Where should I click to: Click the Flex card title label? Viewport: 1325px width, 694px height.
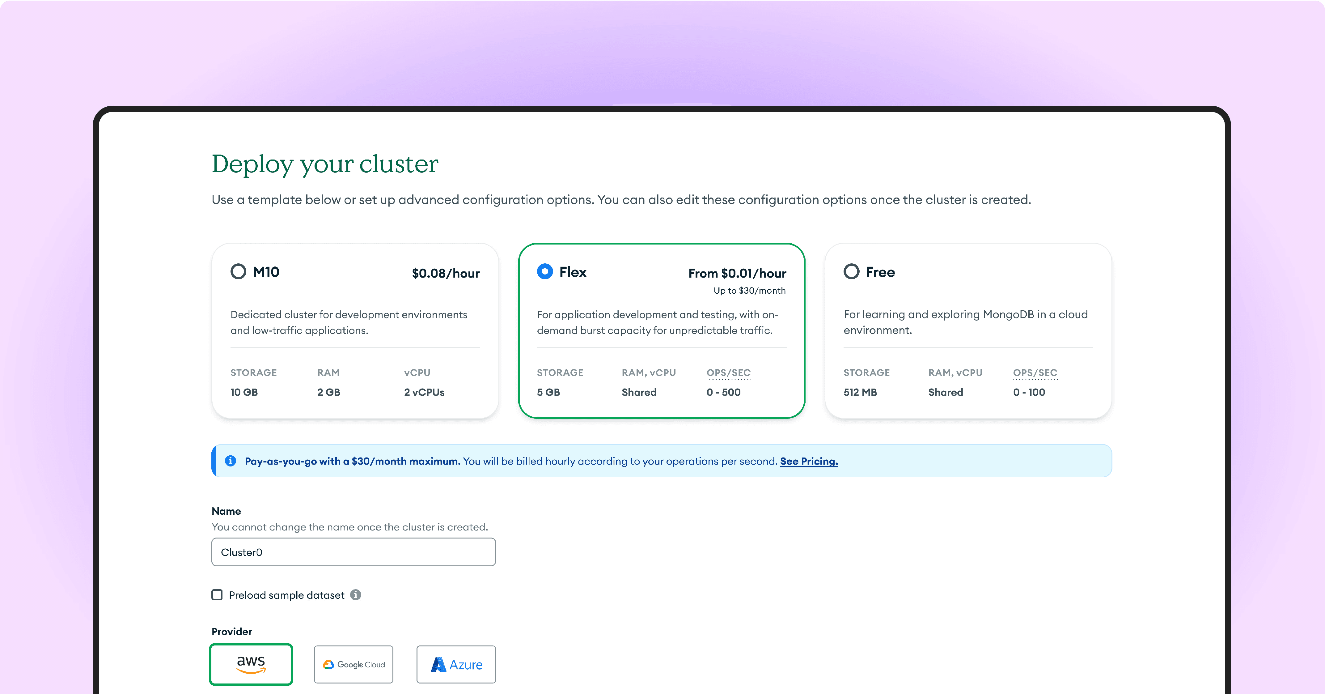(573, 272)
